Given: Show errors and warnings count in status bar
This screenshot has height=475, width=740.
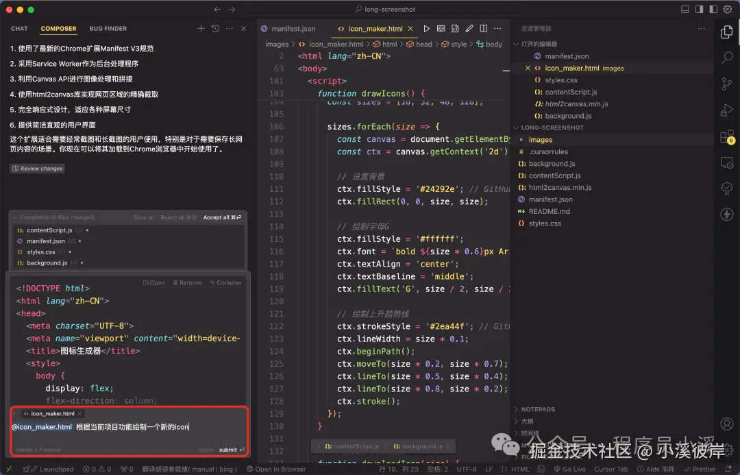Looking at the screenshot, I should (x=97, y=469).
